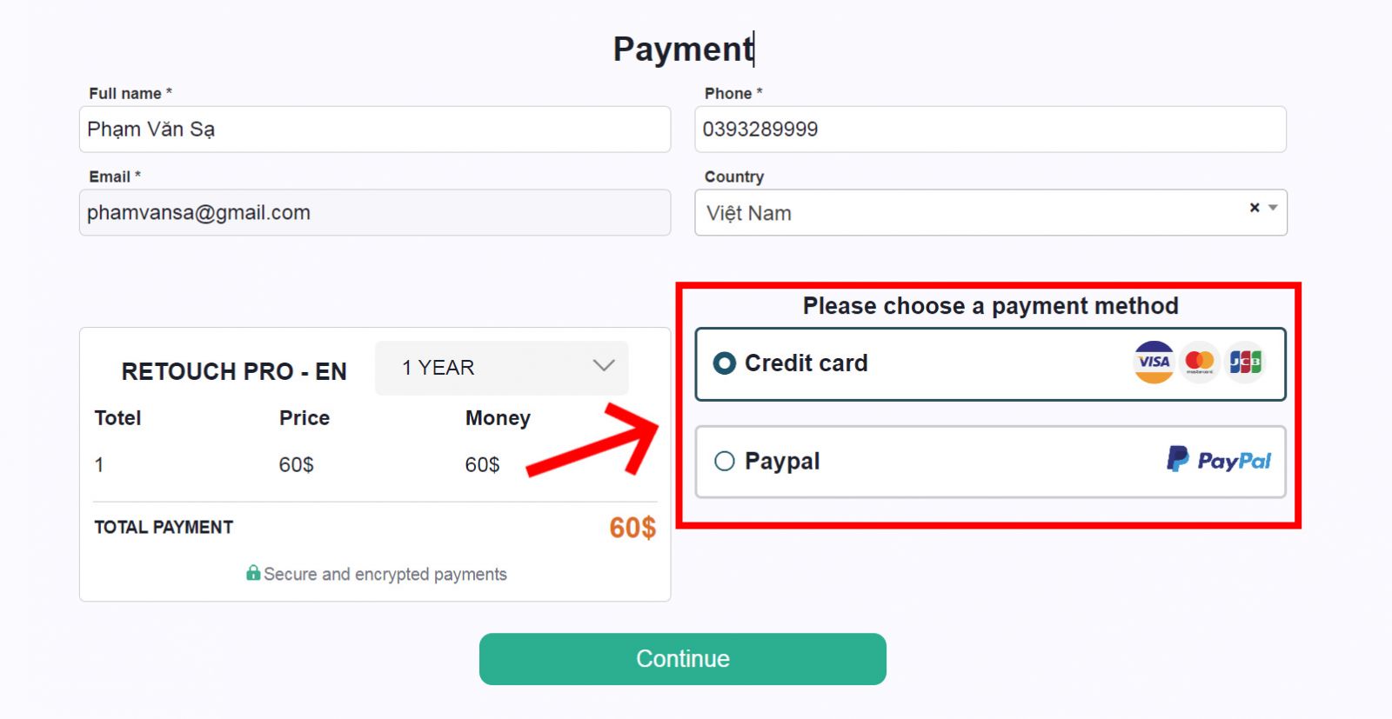Click the JCB card logo
This screenshot has width=1392, height=719.
click(1245, 362)
